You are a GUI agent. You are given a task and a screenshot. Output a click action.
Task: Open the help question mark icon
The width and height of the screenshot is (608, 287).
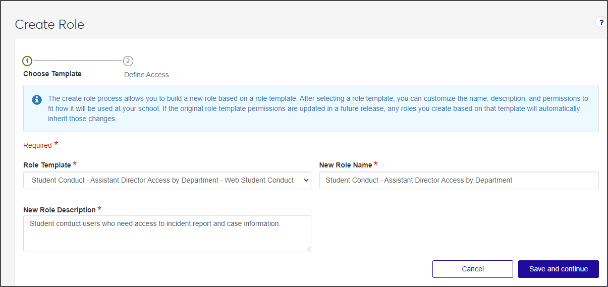pyautogui.click(x=601, y=22)
